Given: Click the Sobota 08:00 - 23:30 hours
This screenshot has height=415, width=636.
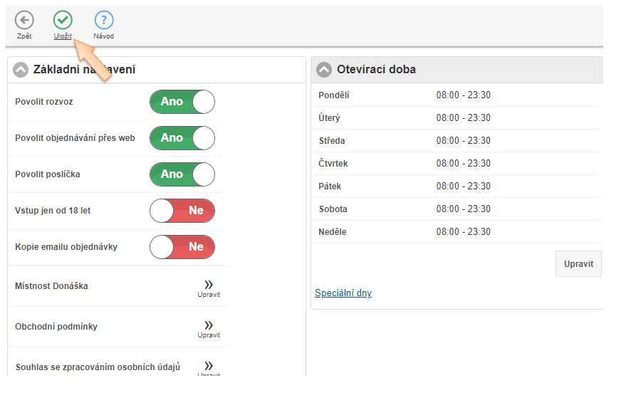Looking at the screenshot, I should point(463,209).
